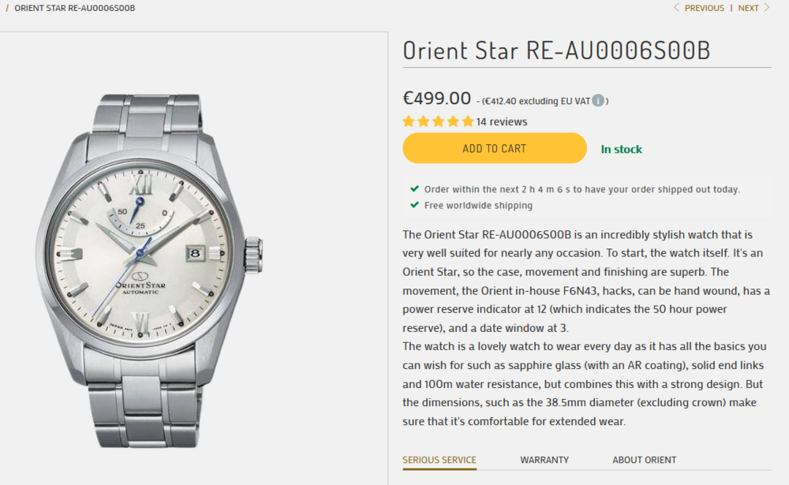The height and width of the screenshot is (485, 789).
Task: Click the product title heading
Action: tap(556, 50)
